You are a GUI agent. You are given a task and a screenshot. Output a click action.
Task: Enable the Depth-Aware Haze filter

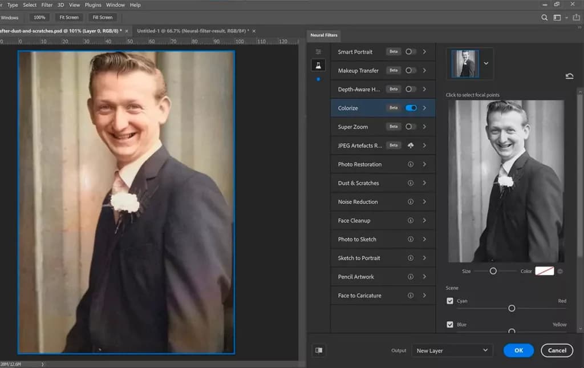(x=411, y=89)
